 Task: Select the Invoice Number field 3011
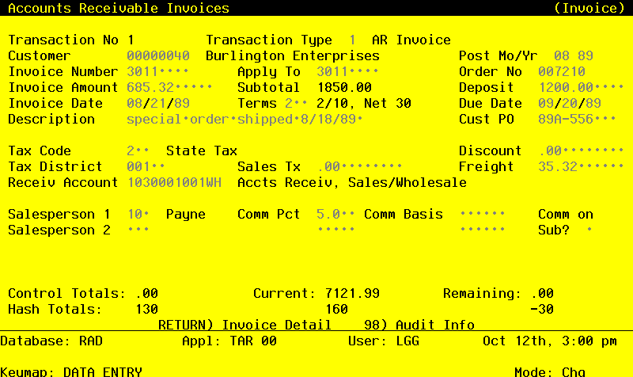tap(157, 71)
